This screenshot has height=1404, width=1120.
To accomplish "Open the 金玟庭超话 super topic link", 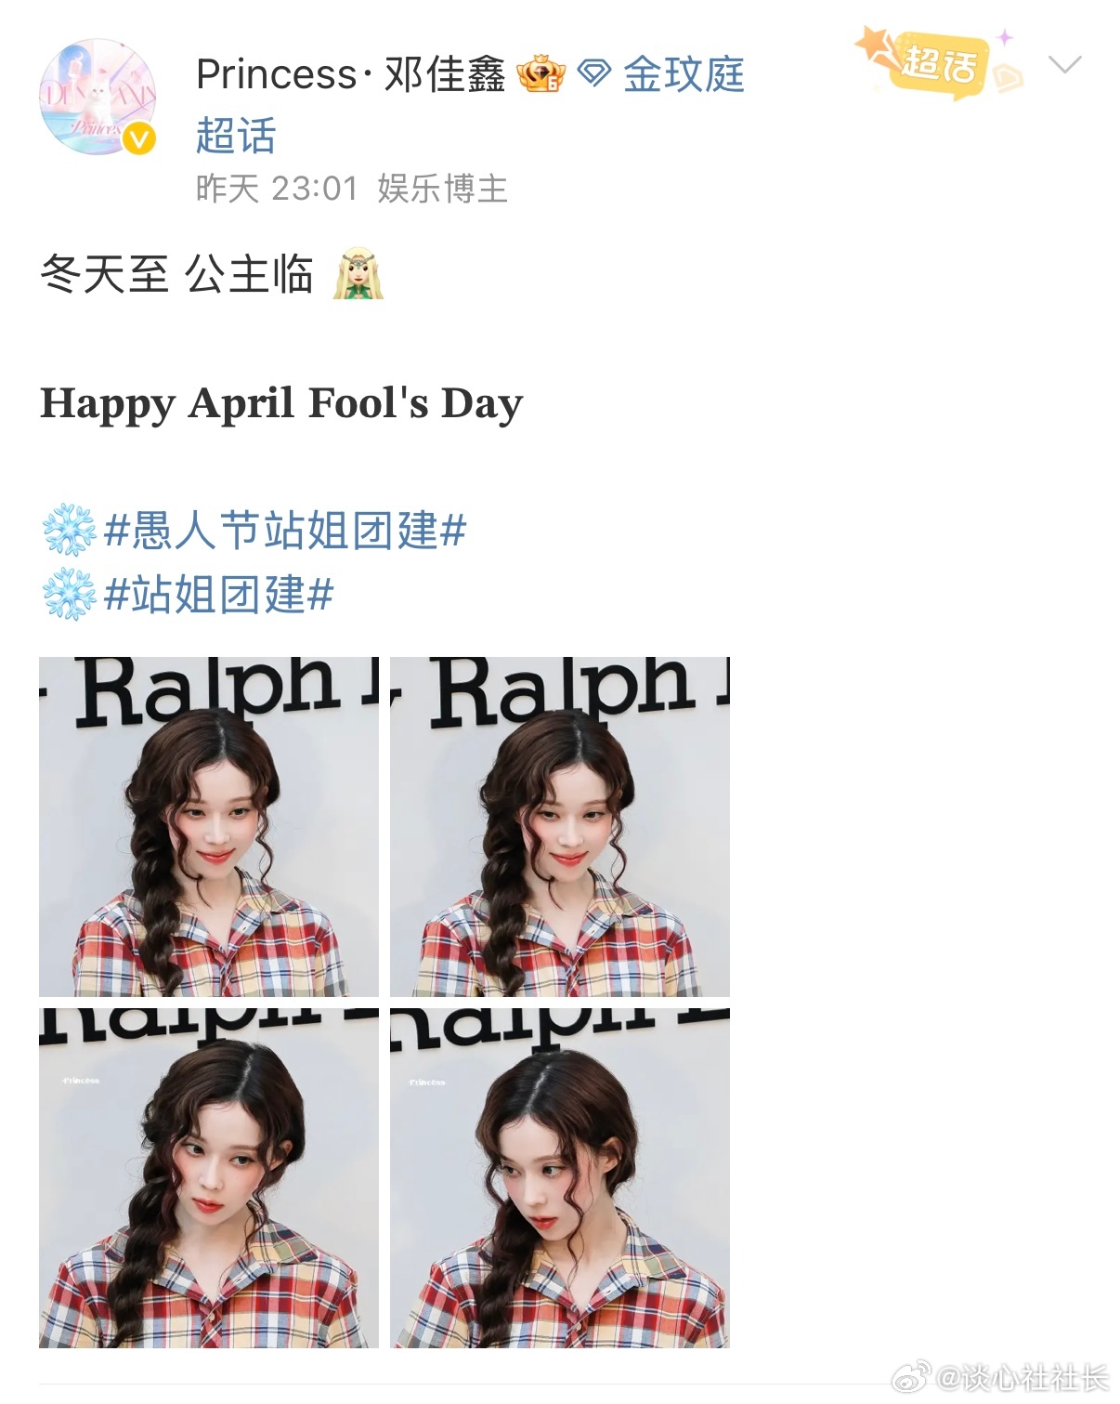I will 470,104.
